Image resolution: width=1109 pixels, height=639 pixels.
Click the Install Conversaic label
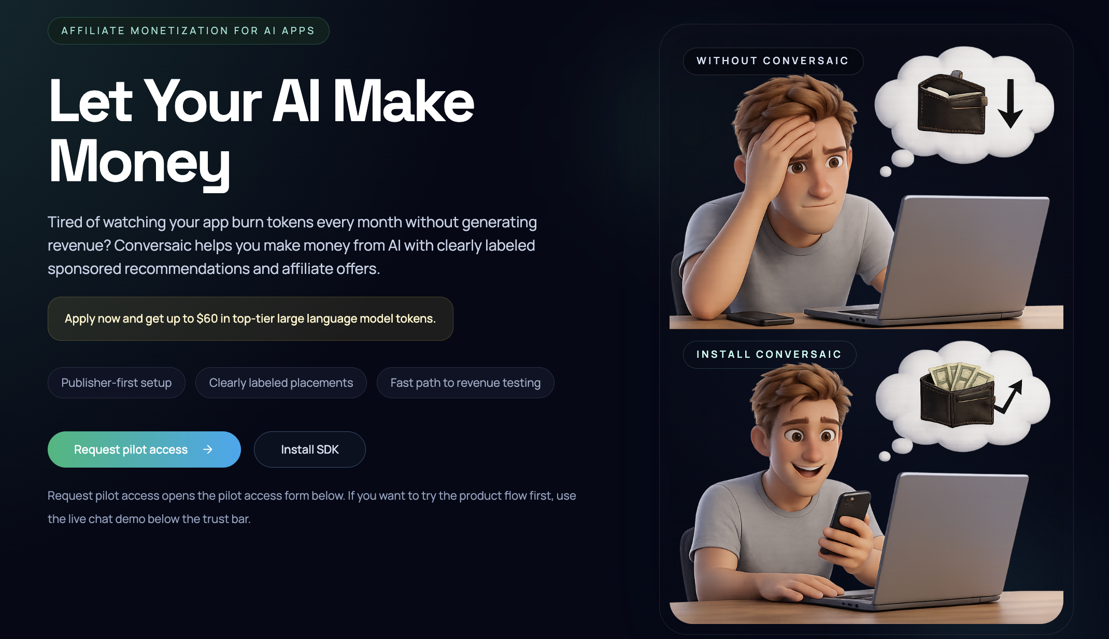(770, 355)
